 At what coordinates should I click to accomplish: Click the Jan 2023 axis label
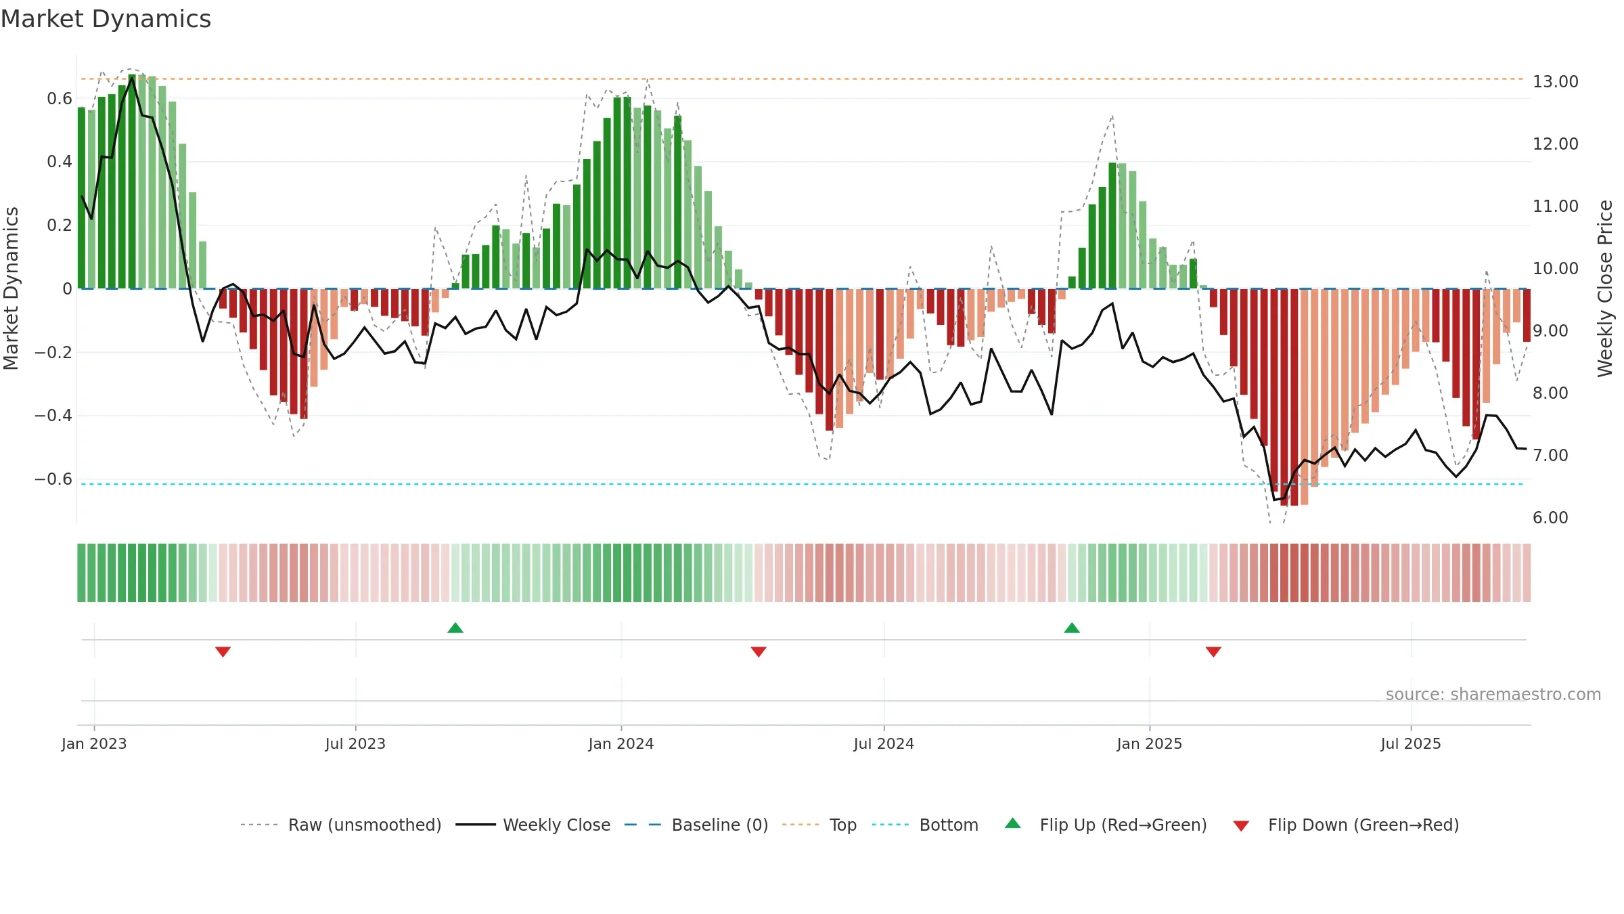[94, 743]
